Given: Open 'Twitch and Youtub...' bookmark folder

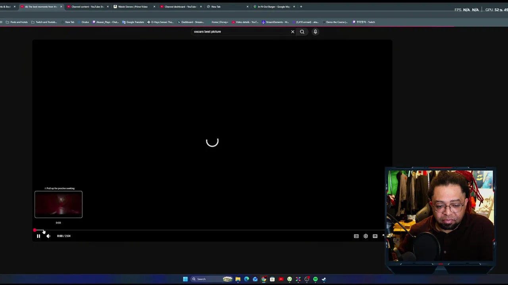Looking at the screenshot, I should (x=44, y=22).
